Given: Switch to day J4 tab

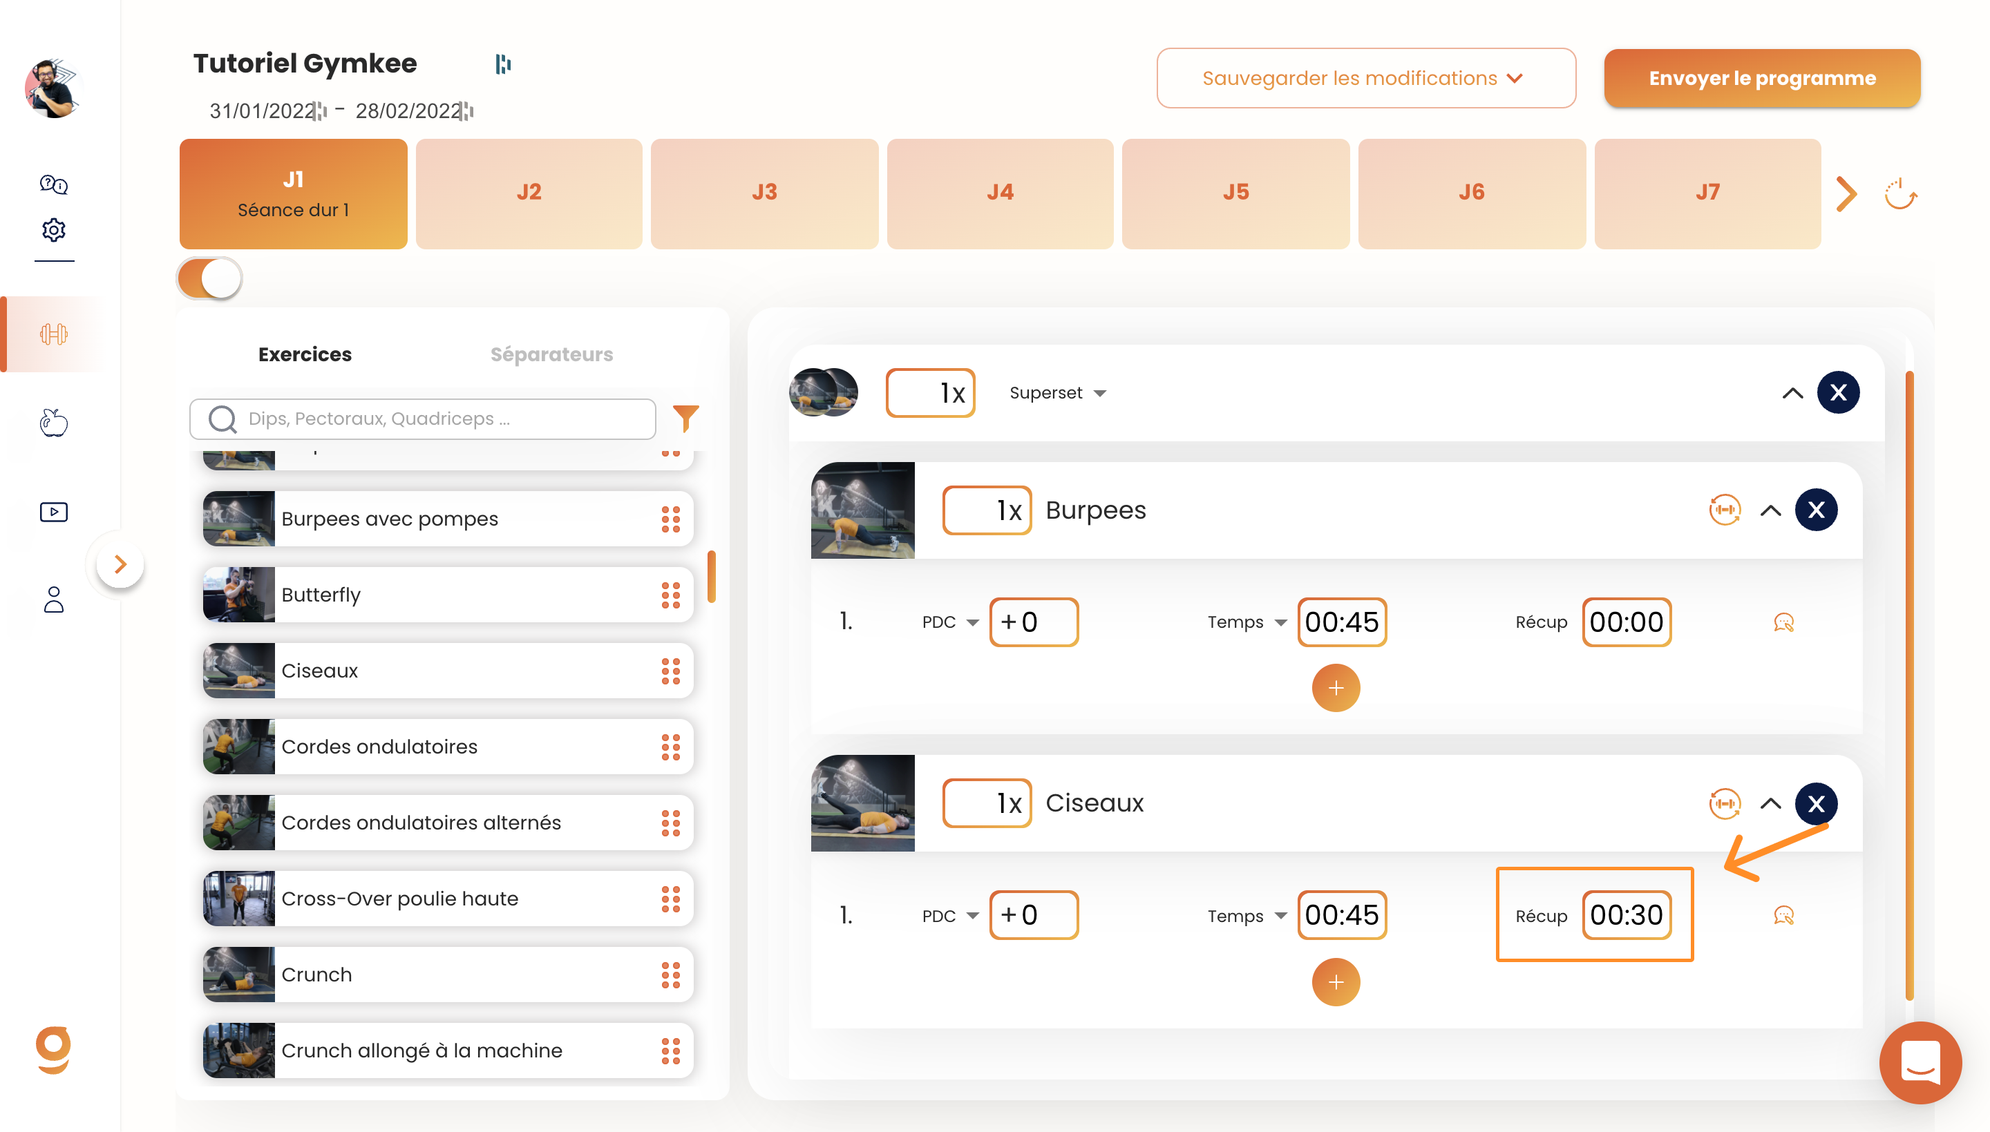Looking at the screenshot, I should coord(1000,193).
